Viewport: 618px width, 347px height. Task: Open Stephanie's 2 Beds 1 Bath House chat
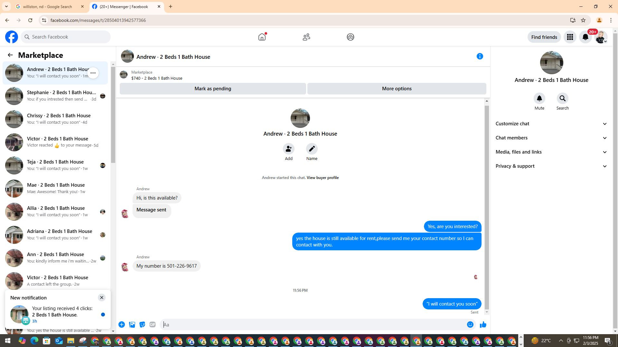[55, 96]
